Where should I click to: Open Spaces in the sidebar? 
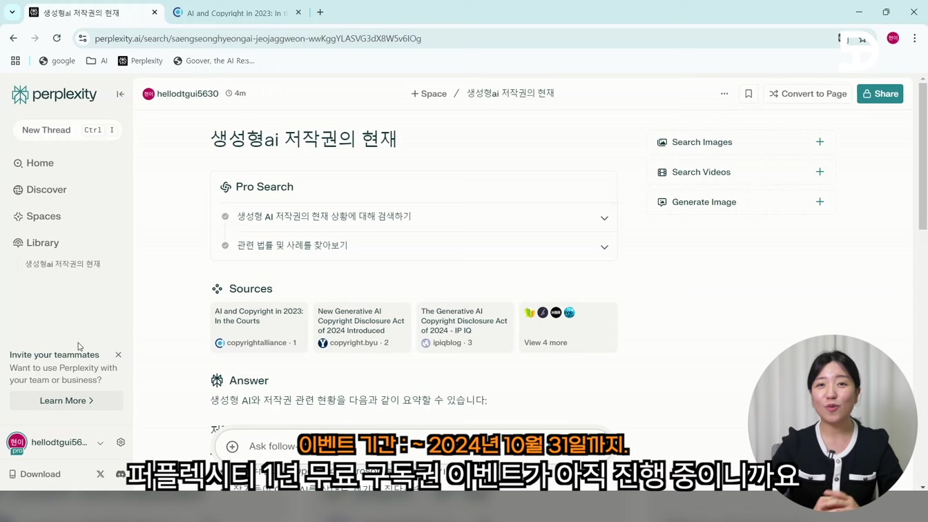(37, 216)
